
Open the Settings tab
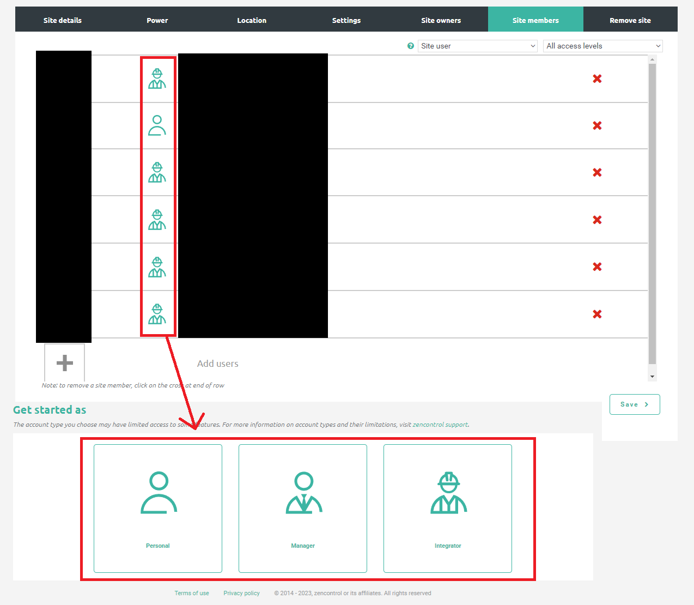[346, 20]
